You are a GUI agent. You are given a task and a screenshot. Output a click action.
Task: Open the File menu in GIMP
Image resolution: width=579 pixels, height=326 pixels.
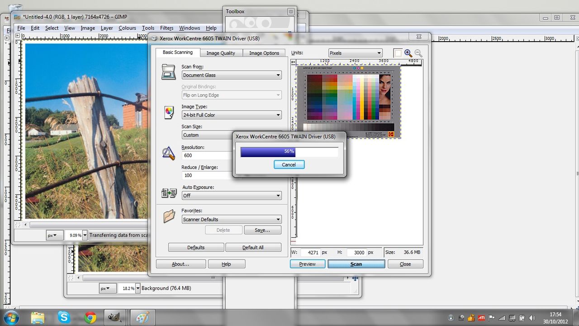[x=21, y=28]
